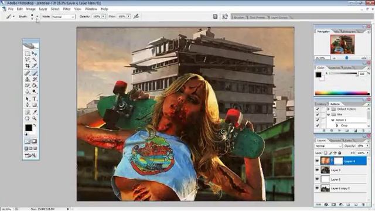Select the Dodge tool
The image size is (375, 211).
tap(35, 91)
